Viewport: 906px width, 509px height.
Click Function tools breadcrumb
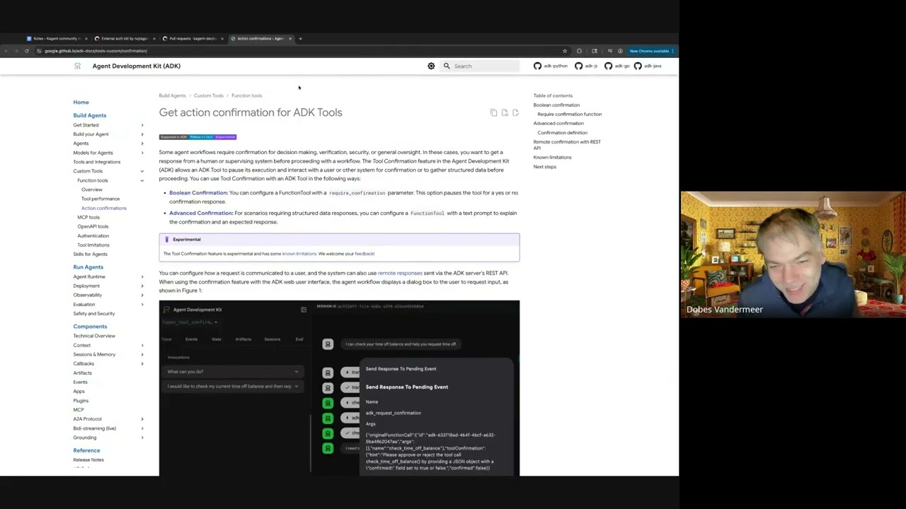pos(246,95)
